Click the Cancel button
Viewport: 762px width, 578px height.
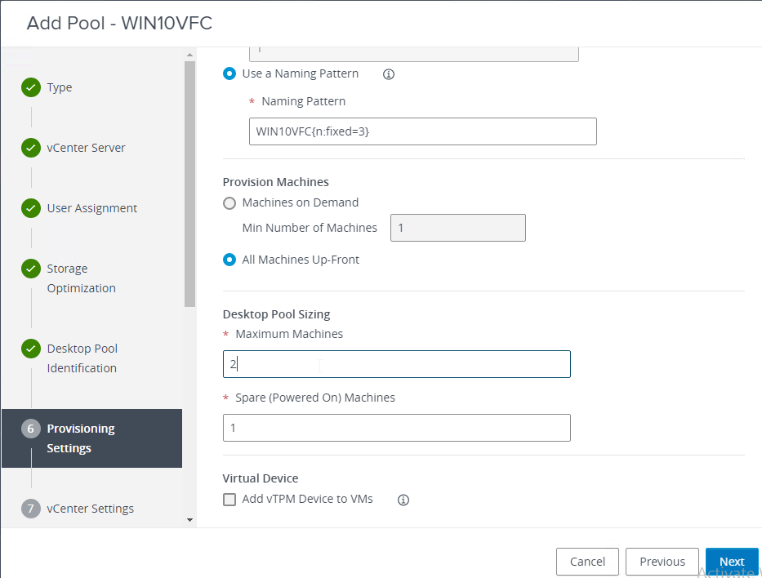pyautogui.click(x=587, y=562)
